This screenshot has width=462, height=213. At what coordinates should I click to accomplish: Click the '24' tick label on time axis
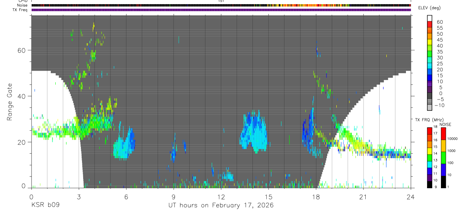tap(411, 196)
